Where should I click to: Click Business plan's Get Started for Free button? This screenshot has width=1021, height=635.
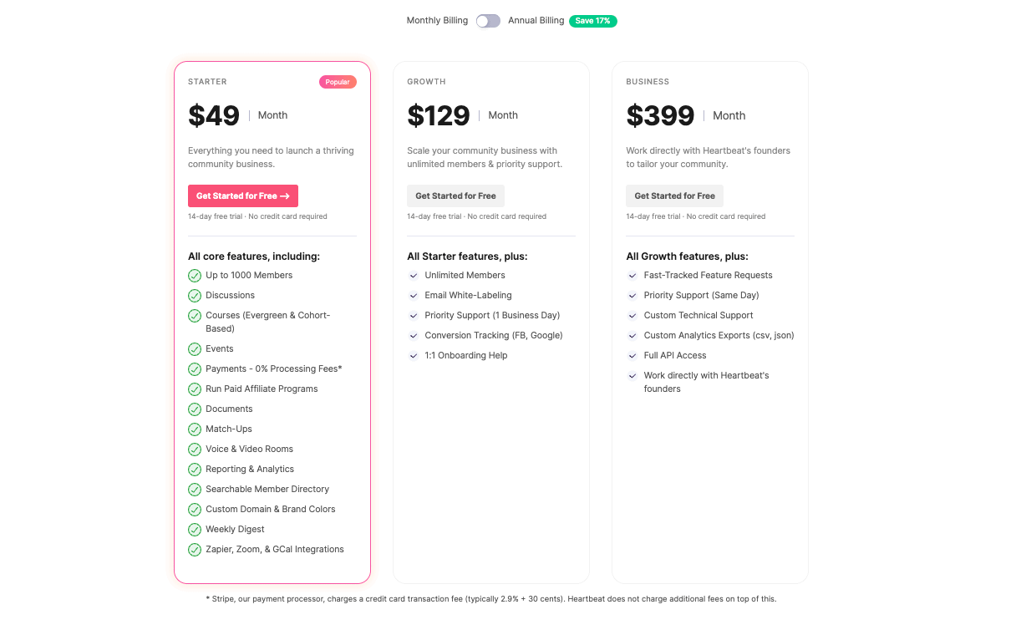(674, 196)
